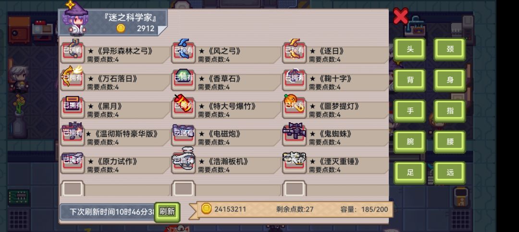The image size is (519, 232).
Task: Select the 《黑月》 item entry
Action: [x=115, y=106]
